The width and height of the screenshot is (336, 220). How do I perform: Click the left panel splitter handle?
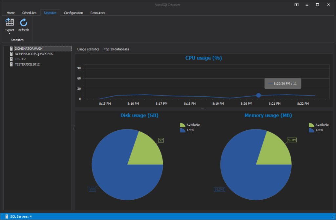73,128
